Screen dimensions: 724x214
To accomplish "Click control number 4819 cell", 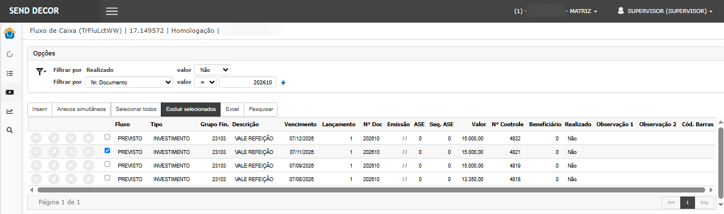I will 515,165.
